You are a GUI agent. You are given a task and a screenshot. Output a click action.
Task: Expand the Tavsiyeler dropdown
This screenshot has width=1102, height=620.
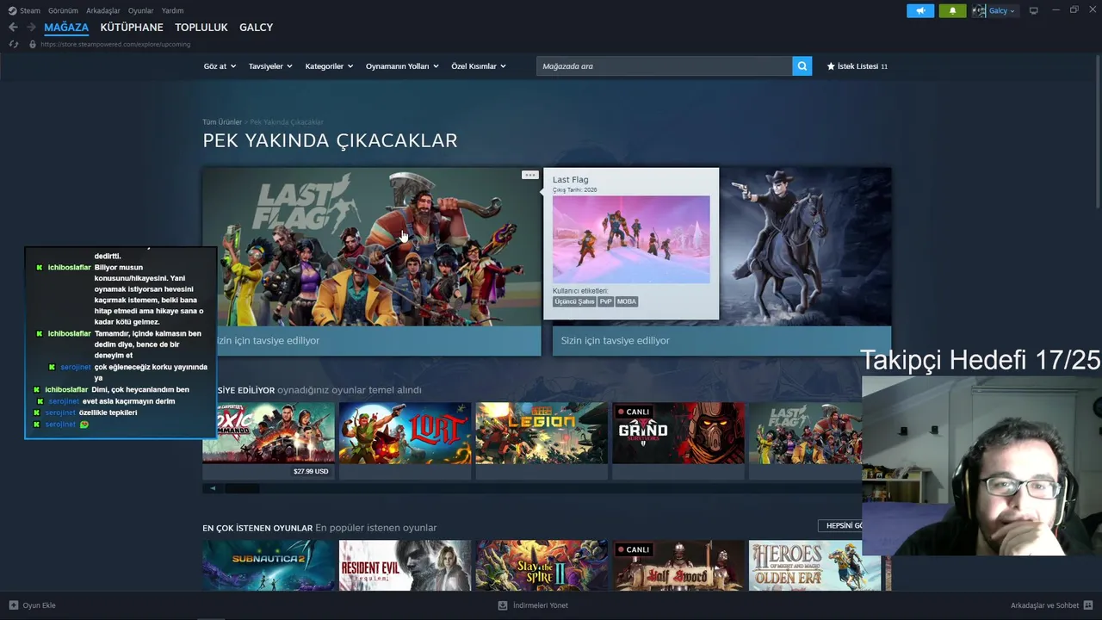click(x=270, y=66)
